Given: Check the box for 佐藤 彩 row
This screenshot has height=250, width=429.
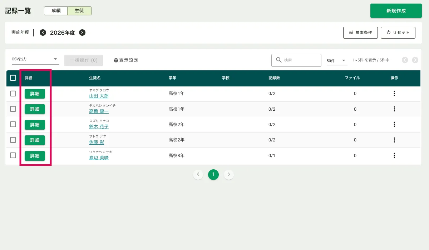Looking at the screenshot, I should [13, 140].
